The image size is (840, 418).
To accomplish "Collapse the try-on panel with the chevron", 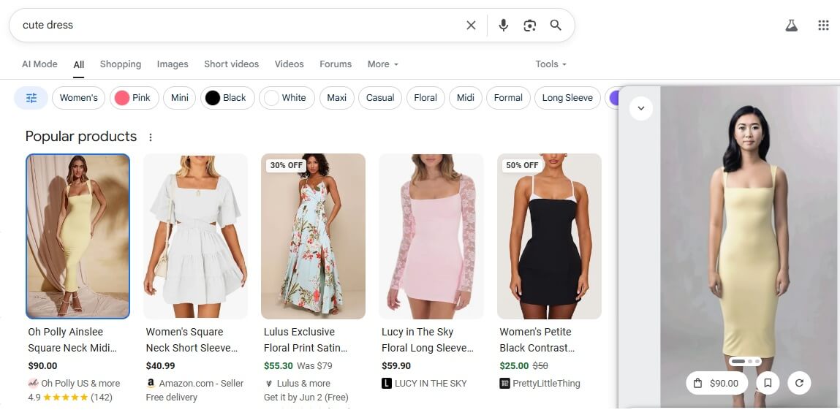I will pyautogui.click(x=640, y=109).
